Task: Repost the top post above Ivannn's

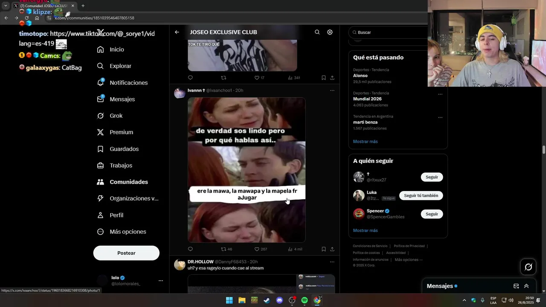Action: point(224,78)
